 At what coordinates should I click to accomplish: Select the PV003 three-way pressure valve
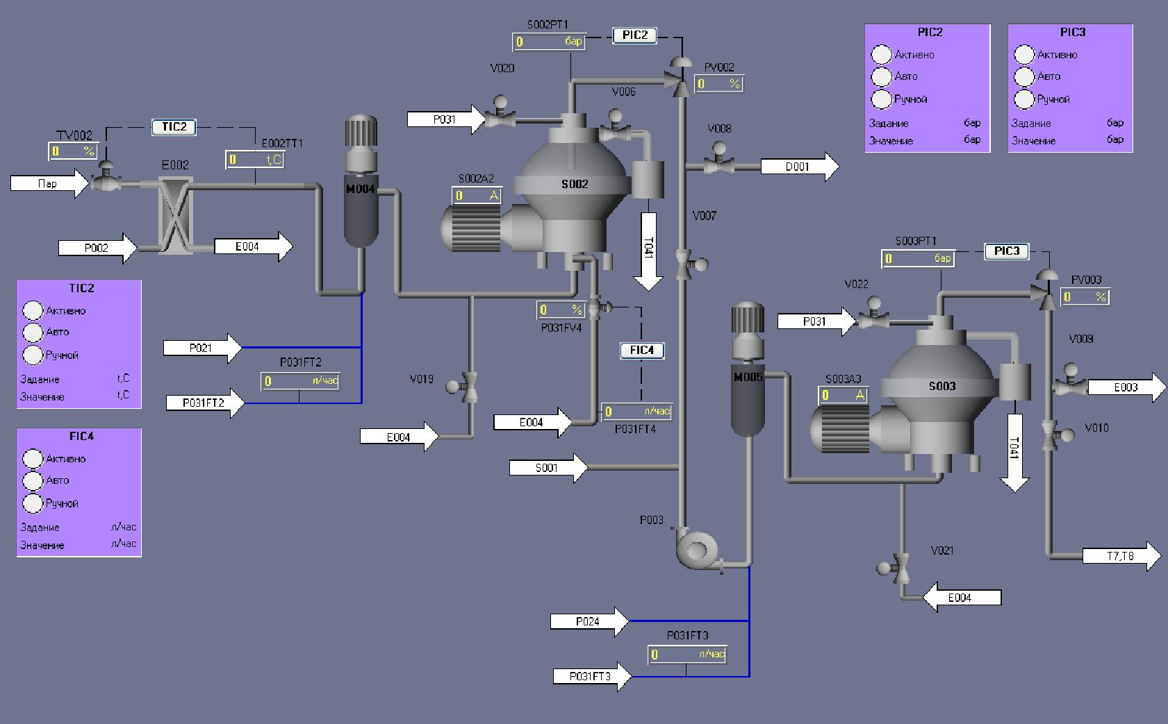[1044, 290]
